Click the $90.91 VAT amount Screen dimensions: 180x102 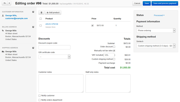(127, 55)
